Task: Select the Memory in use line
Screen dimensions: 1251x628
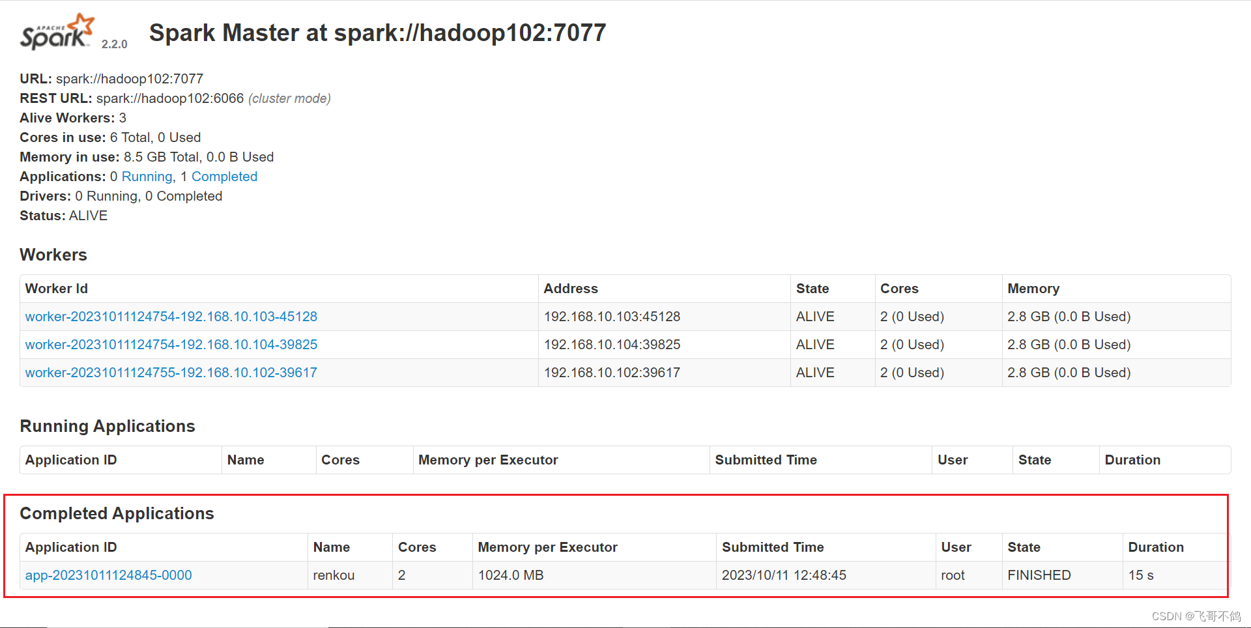Action: point(147,157)
